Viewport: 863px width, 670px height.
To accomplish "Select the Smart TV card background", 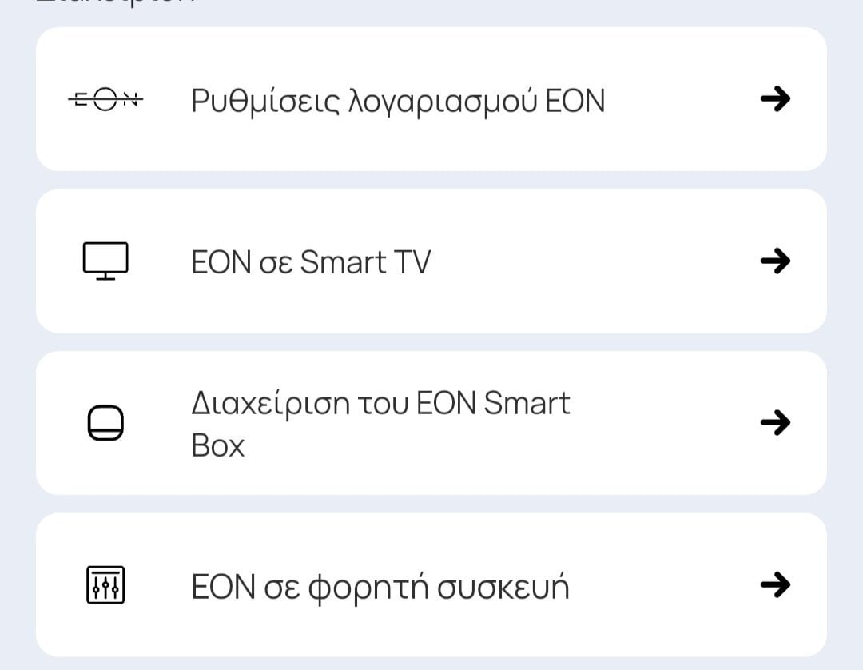I will pos(431,261).
